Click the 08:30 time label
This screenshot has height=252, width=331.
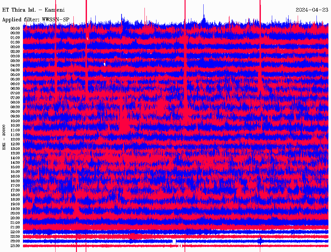coord(15,107)
